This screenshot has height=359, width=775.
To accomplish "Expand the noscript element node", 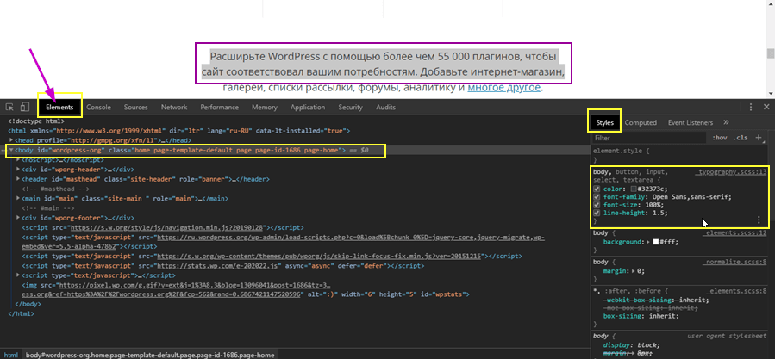I will coord(18,160).
